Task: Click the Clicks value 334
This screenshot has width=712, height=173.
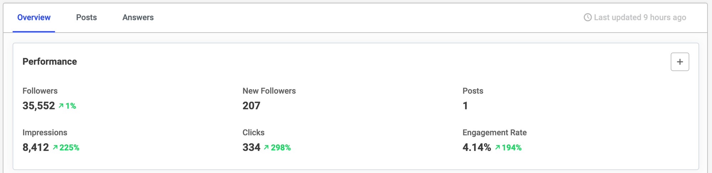Action: [x=251, y=147]
